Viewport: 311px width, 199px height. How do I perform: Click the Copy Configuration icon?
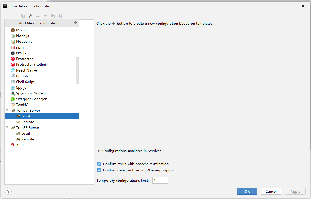coord(23,16)
